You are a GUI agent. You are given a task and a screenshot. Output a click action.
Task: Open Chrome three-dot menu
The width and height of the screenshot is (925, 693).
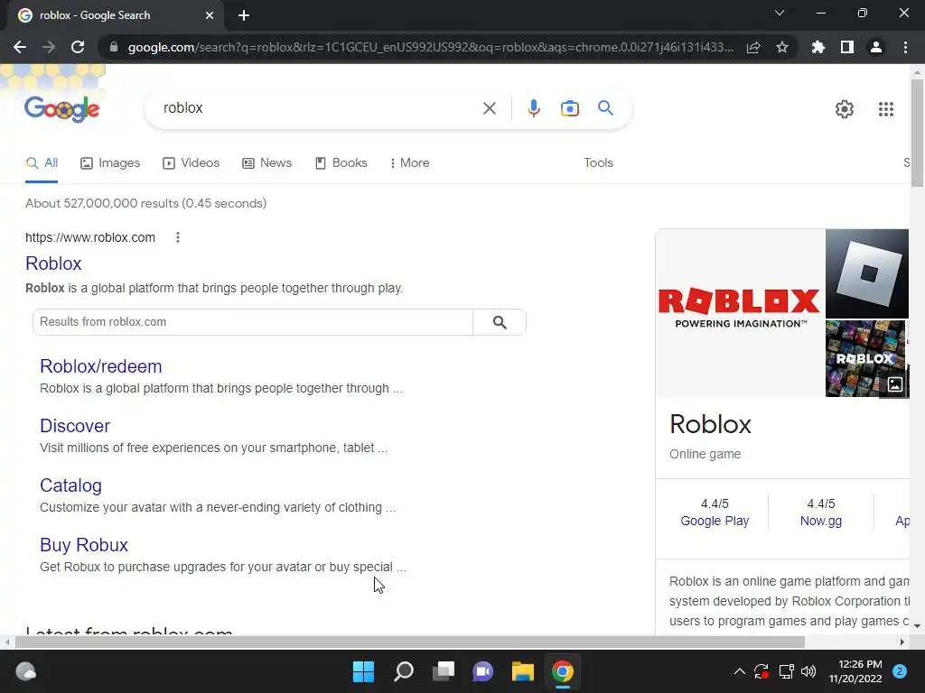point(905,47)
